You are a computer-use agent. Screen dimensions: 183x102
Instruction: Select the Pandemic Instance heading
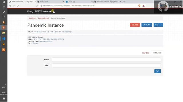coord(45,25)
